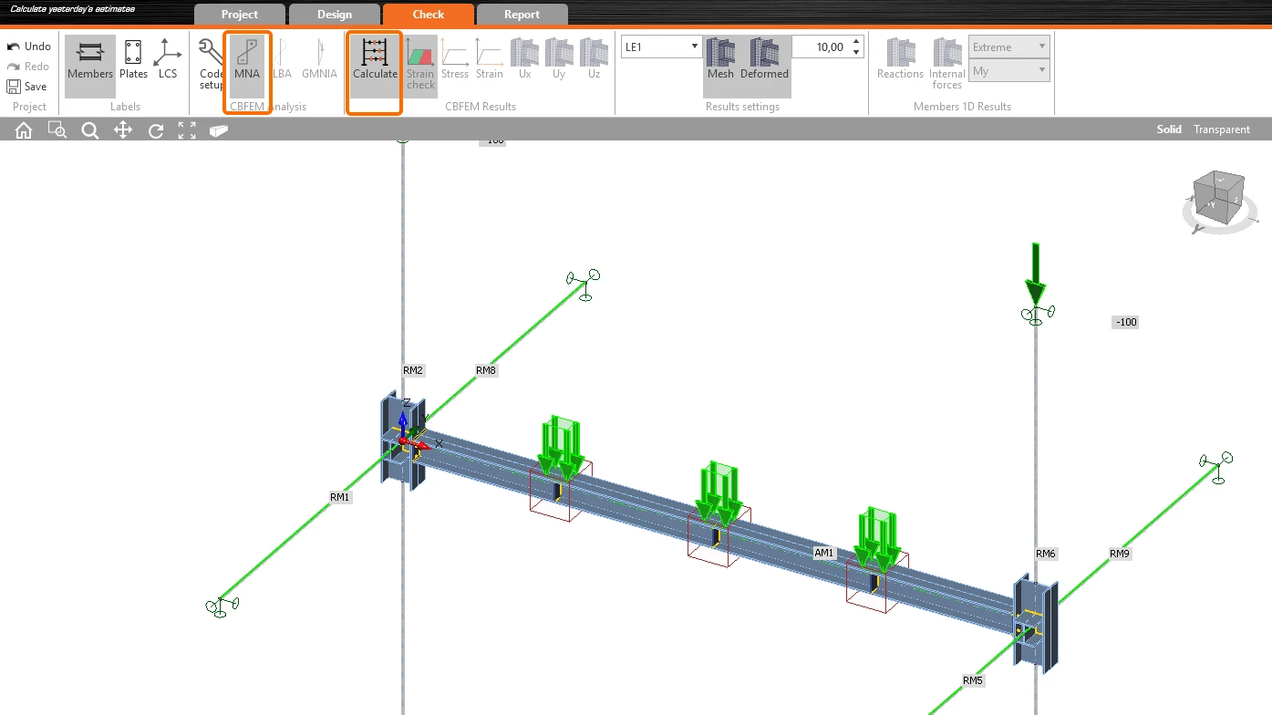Click the rotate view icon
The height and width of the screenshot is (715, 1272).
156,130
